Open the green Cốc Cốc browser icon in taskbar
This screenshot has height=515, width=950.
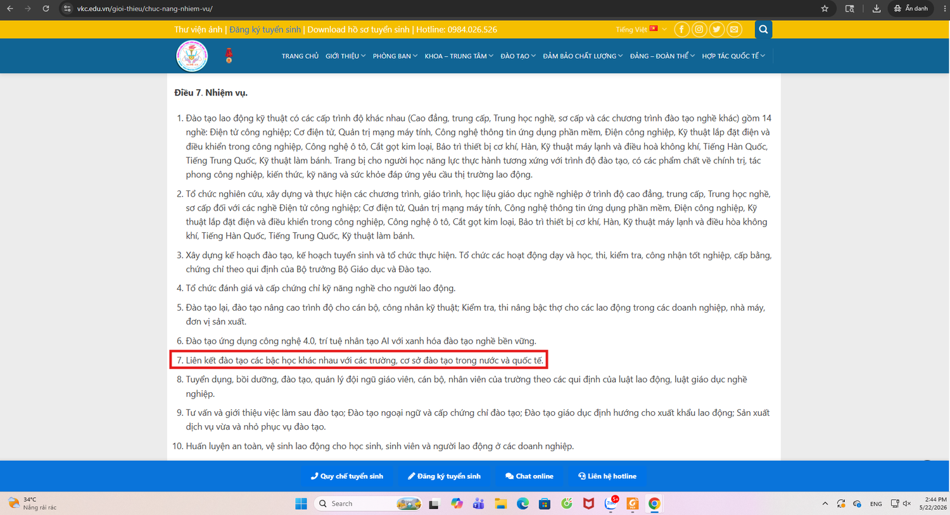567,504
